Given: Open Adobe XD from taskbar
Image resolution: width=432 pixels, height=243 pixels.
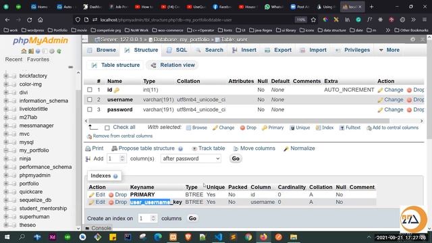Looking at the screenshot, I should point(53,237).
